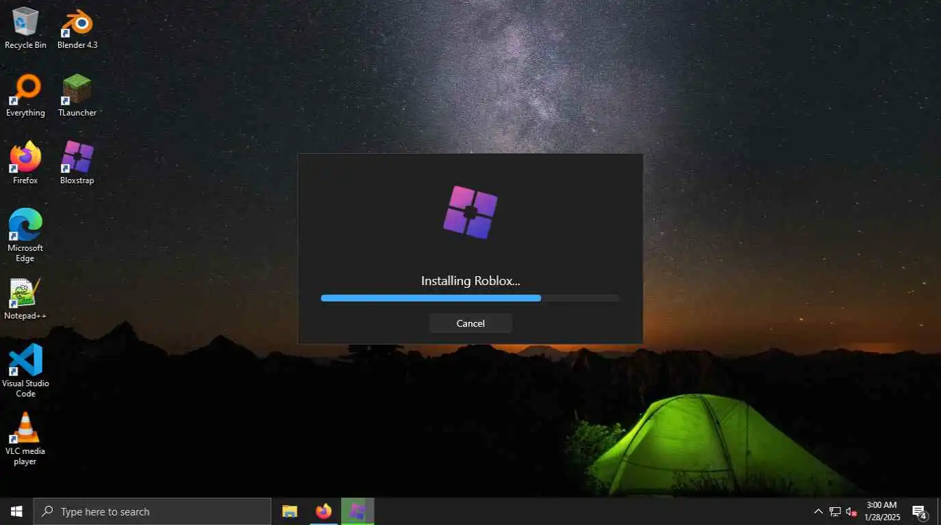
Task: Switch to Firefox in the taskbar
Action: tap(323, 511)
